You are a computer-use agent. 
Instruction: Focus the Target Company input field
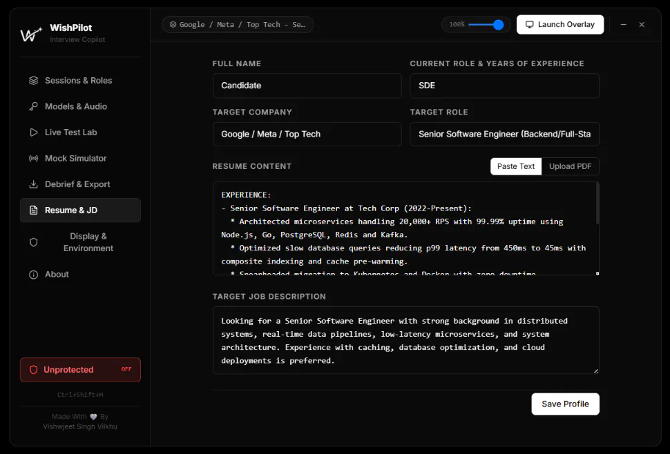(x=307, y=134)
